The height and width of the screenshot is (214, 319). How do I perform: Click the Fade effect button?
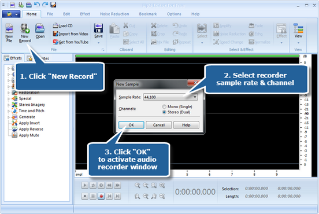[x=256, y=25]
